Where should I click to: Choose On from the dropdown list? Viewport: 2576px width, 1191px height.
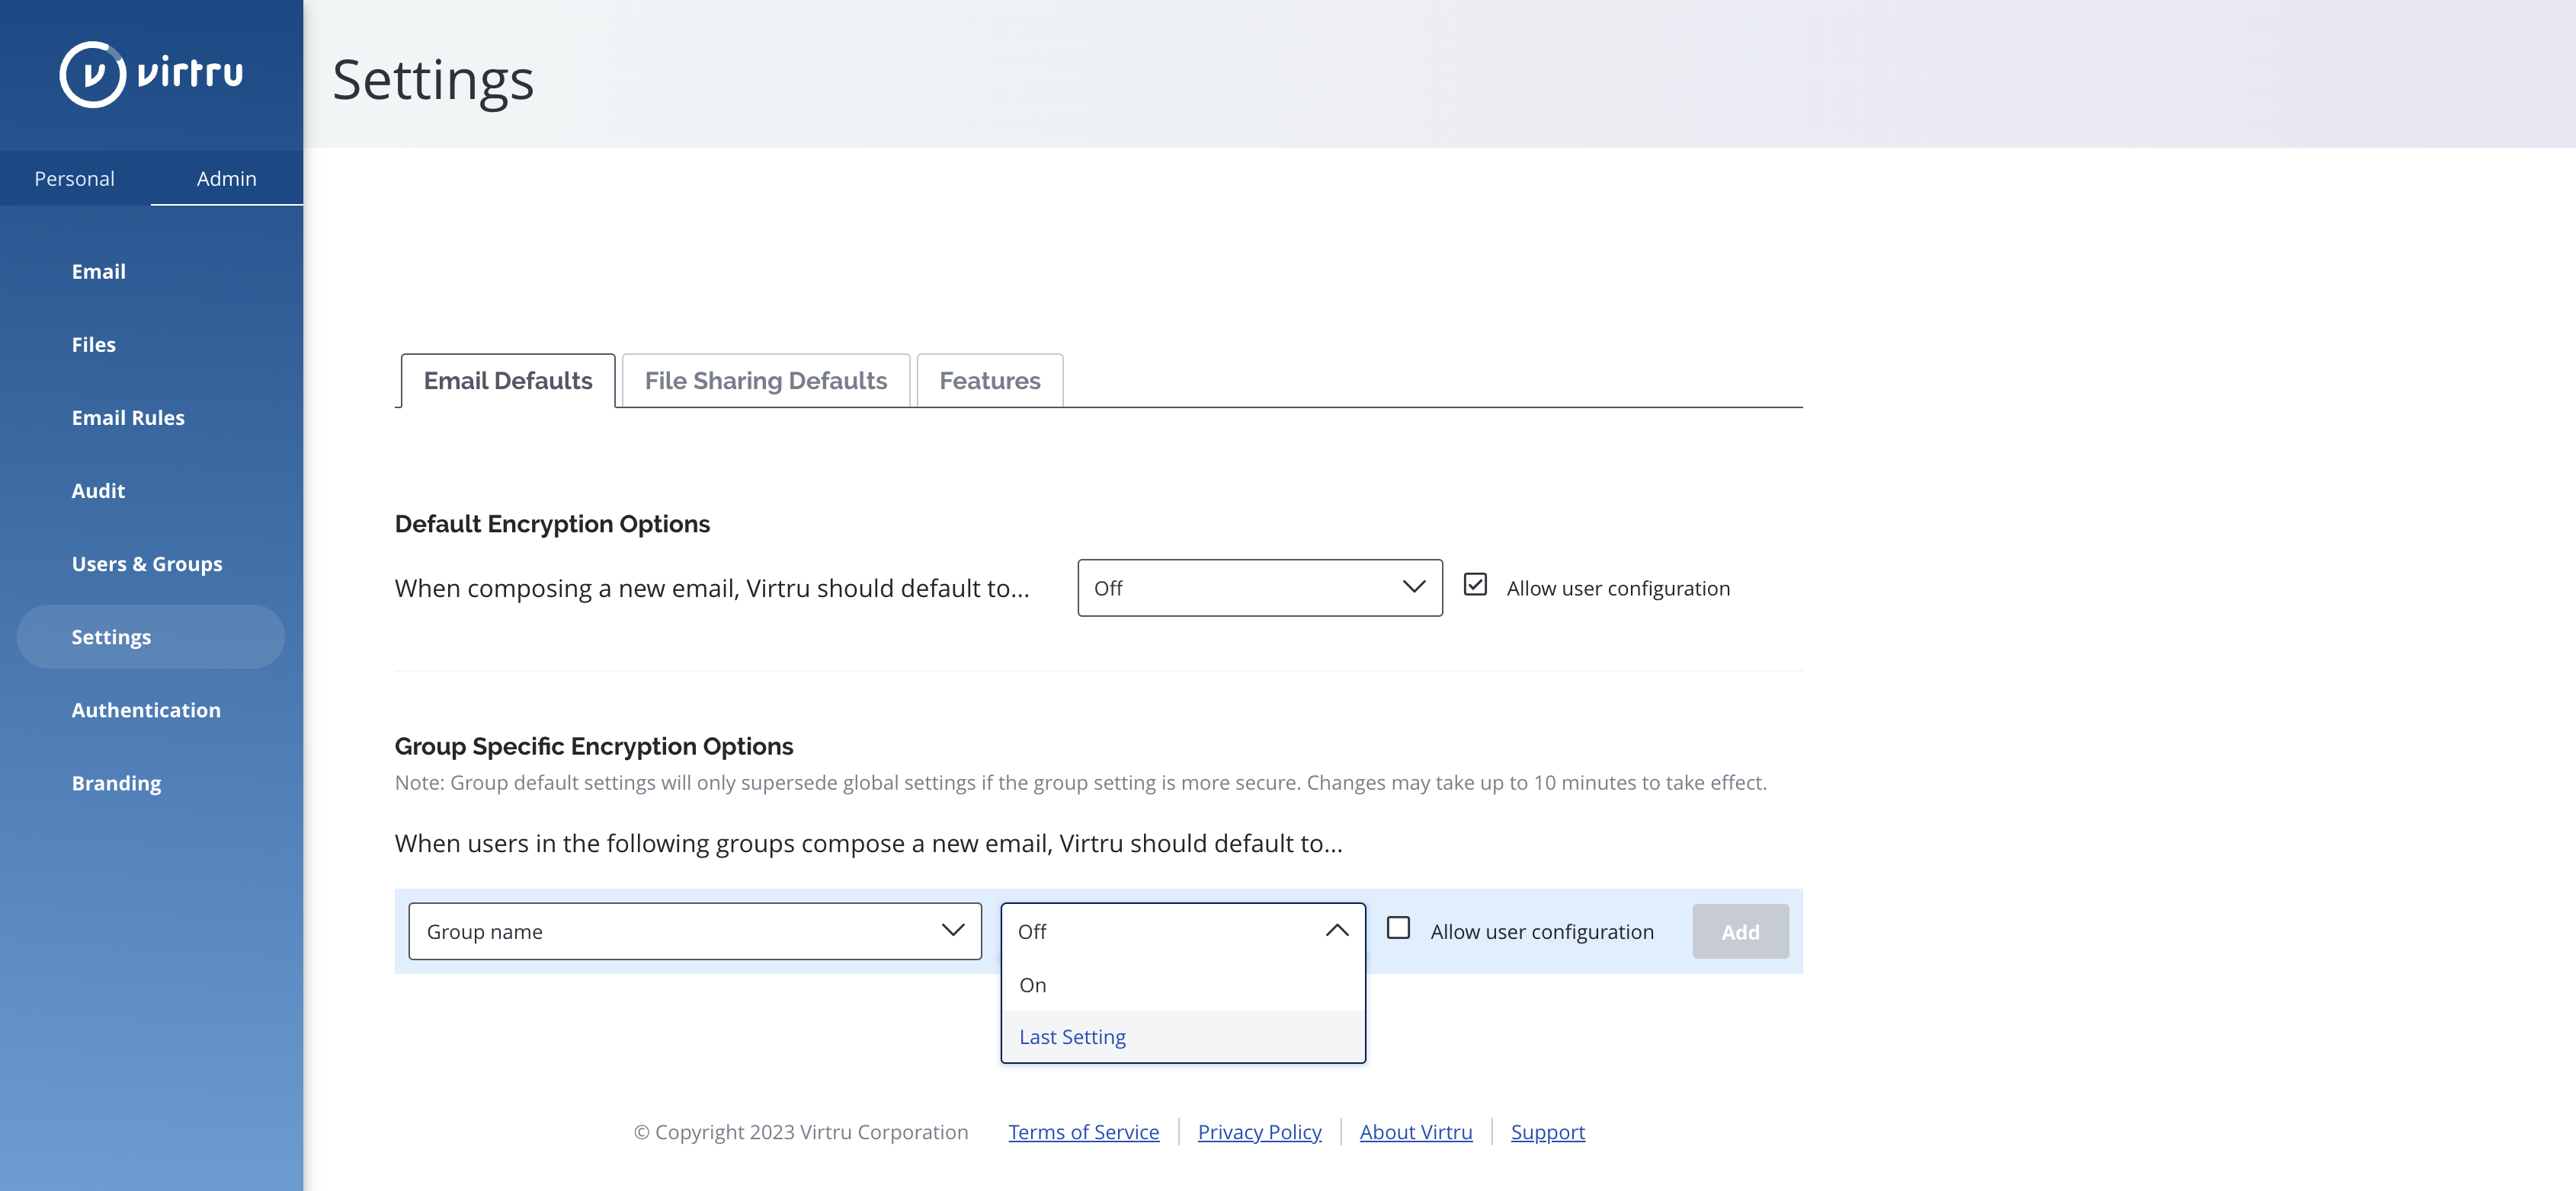point(1183,985)
